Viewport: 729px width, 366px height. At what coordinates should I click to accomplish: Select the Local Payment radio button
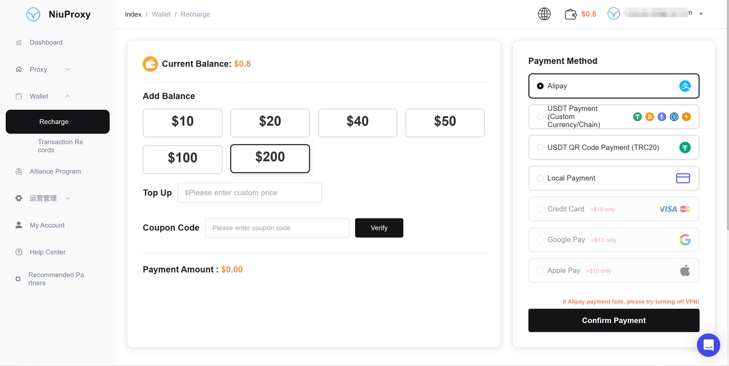click(x=540, y=178)
